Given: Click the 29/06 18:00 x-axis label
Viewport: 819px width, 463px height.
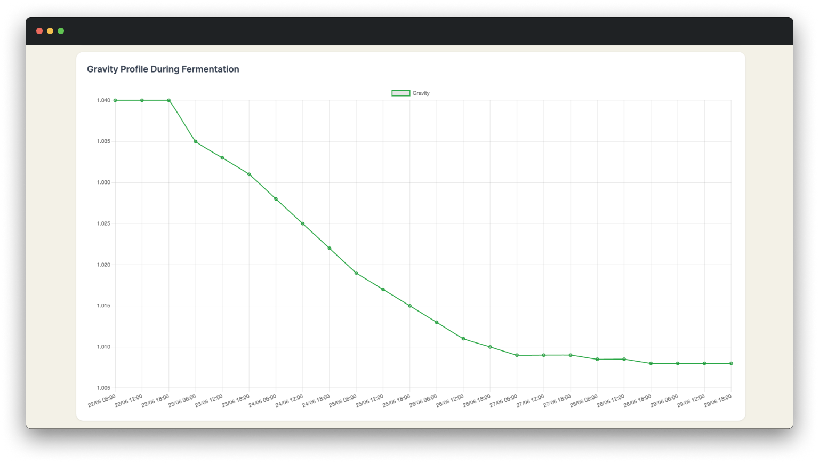Looking at the screenshot, I should [x=718, y=401].
